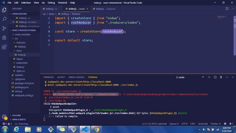Open the Terminal menu

coord(62,3)
